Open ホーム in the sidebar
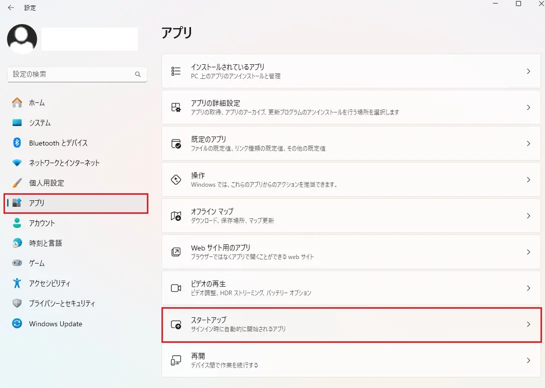The width and height of the screenshot is (545, 388). [37, 103]
